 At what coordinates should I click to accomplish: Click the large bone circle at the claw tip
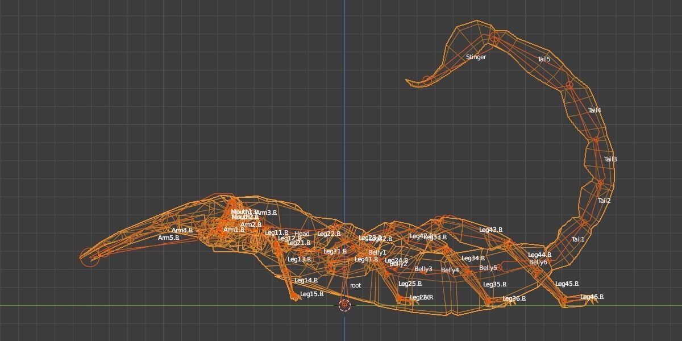pyautogui.click(x=89, y=257)
